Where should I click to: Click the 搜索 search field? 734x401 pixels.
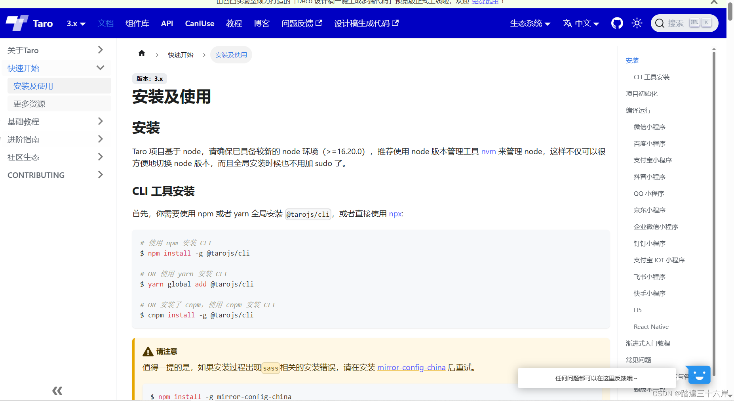pyautogui.click(x=685, y=23)
